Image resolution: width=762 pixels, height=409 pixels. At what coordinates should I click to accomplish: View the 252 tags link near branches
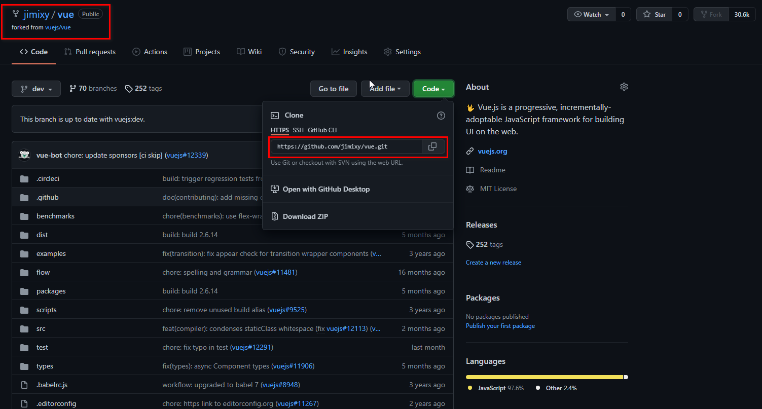(143, 88)
